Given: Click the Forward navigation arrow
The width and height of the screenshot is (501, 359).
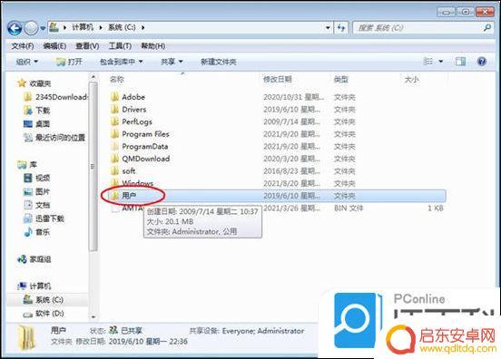Looking at the screenshot, I should click(31, 28).
